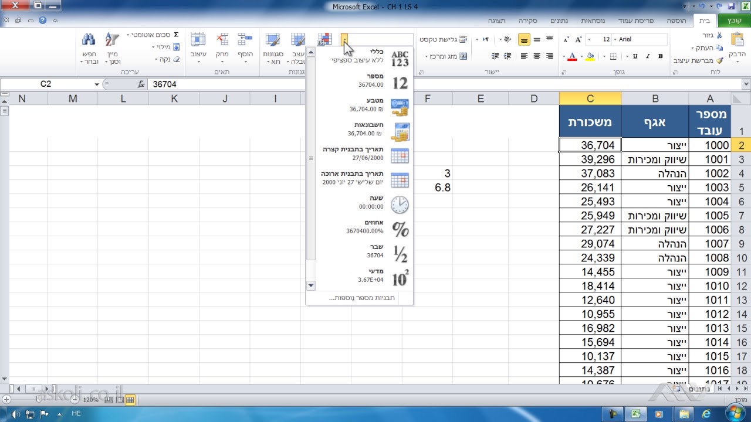
Task: Click the Shrink Font icon
Action: pos(566,39)
